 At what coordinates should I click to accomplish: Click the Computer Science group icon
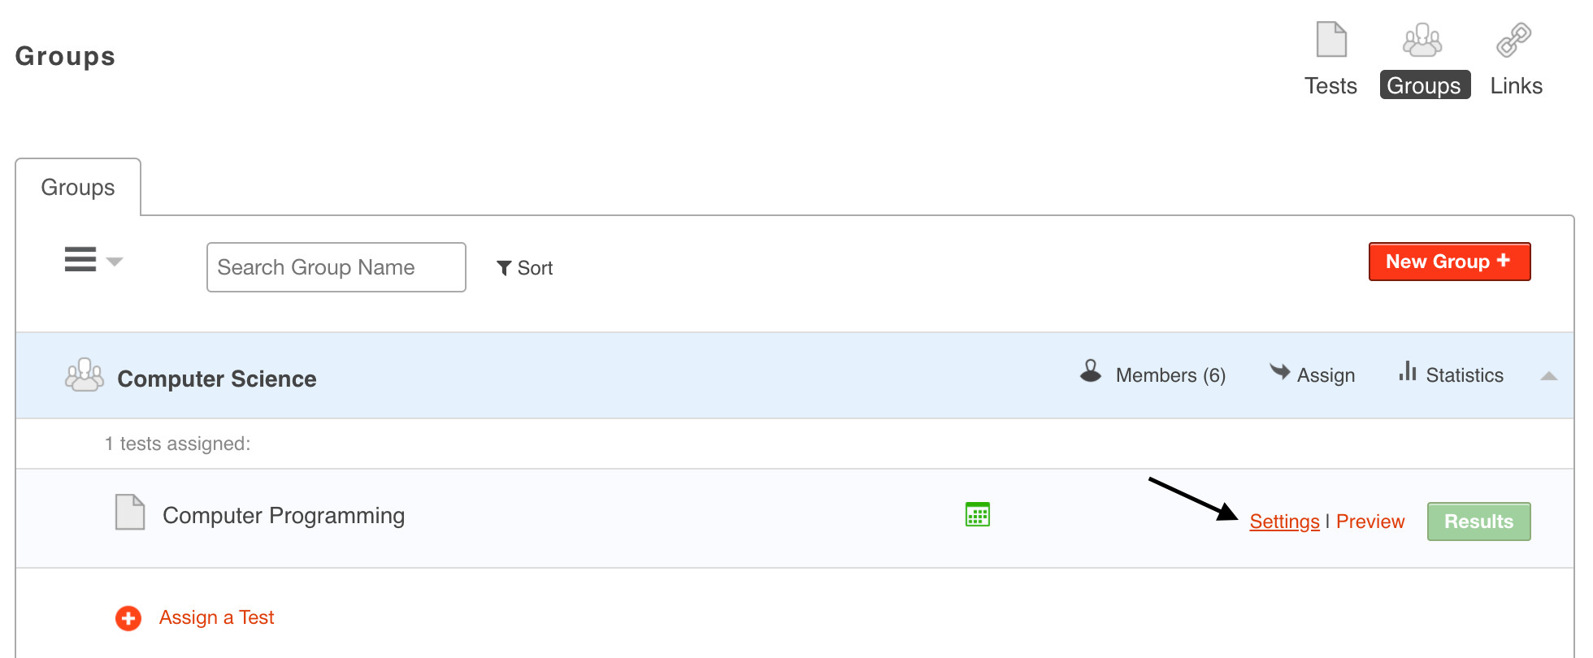(x=85, y=375)
